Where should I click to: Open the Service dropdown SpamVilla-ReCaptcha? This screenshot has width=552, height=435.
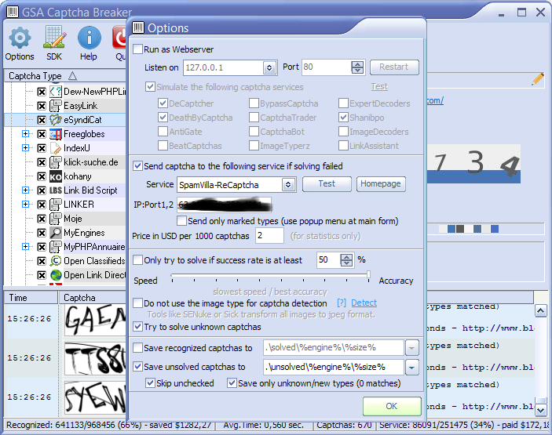click(x=288, y=184)
